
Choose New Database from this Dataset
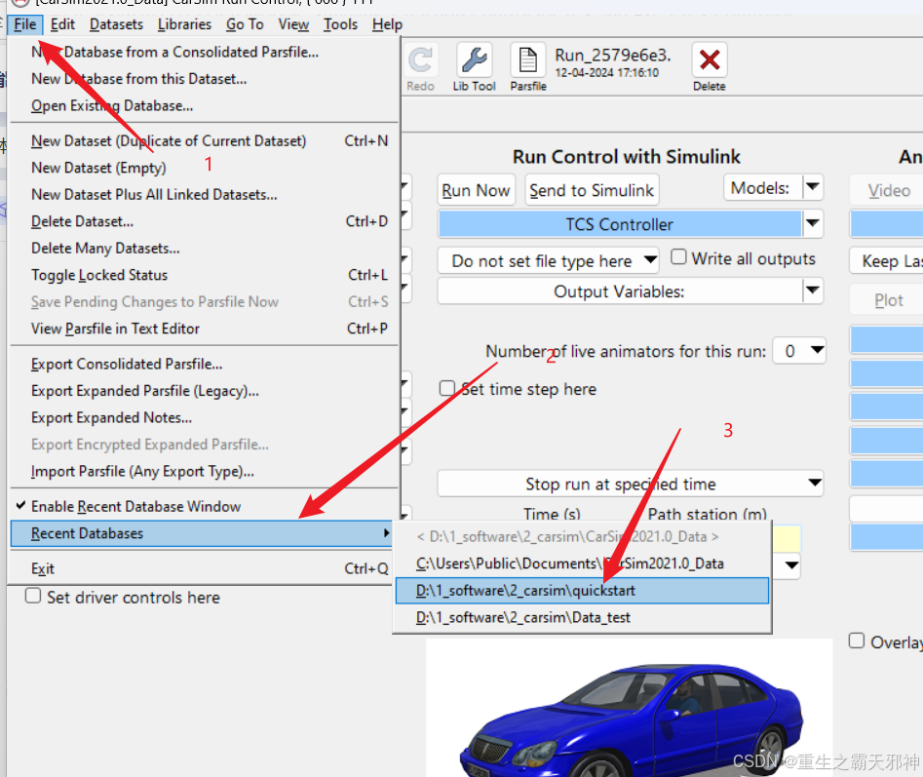(x=204, y=79)
